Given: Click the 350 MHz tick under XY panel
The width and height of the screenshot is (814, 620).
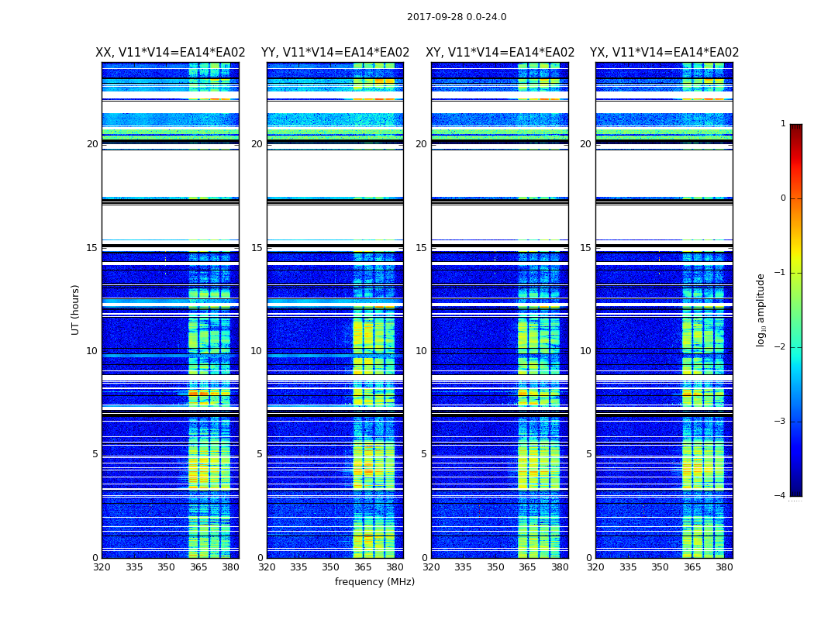Looking at the screenshot, I should (495, 567).
